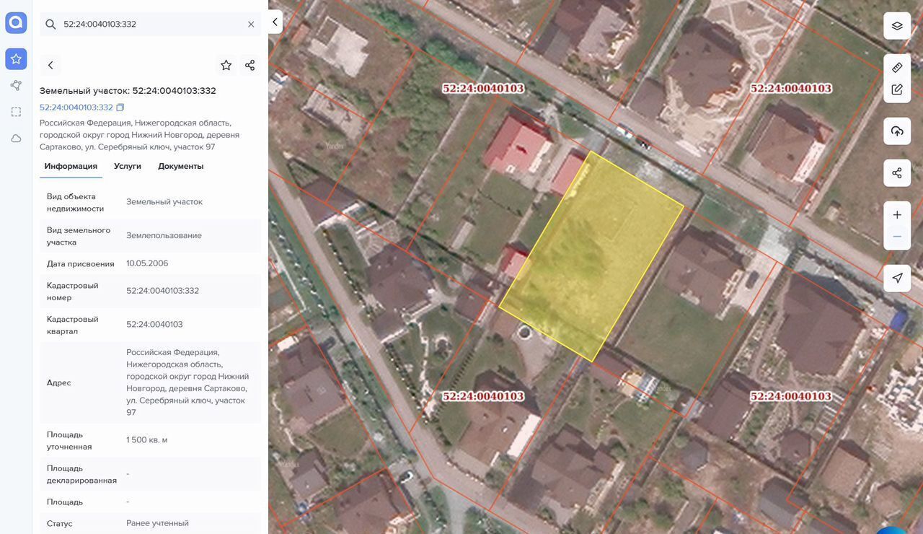Open the cloud sidebar icon
923x534 pixels.
(x=16, y=139)
